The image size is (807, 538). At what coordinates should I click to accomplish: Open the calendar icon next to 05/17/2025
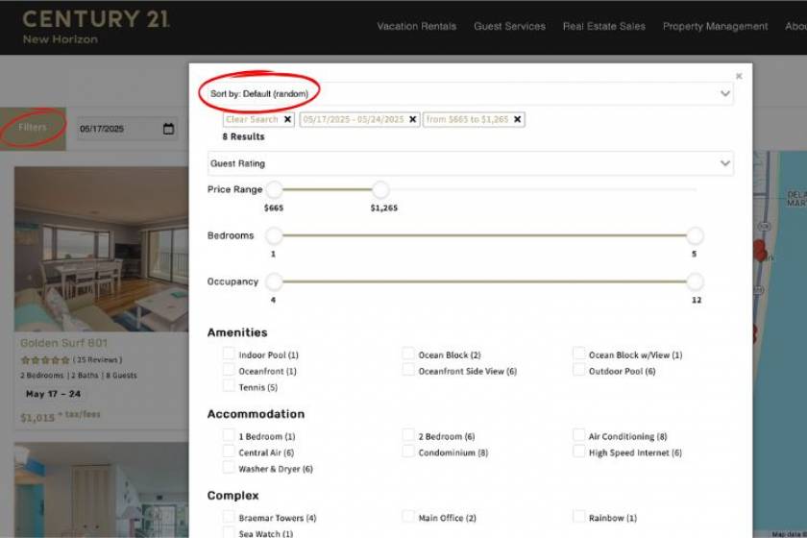click(x=168, y=129)
